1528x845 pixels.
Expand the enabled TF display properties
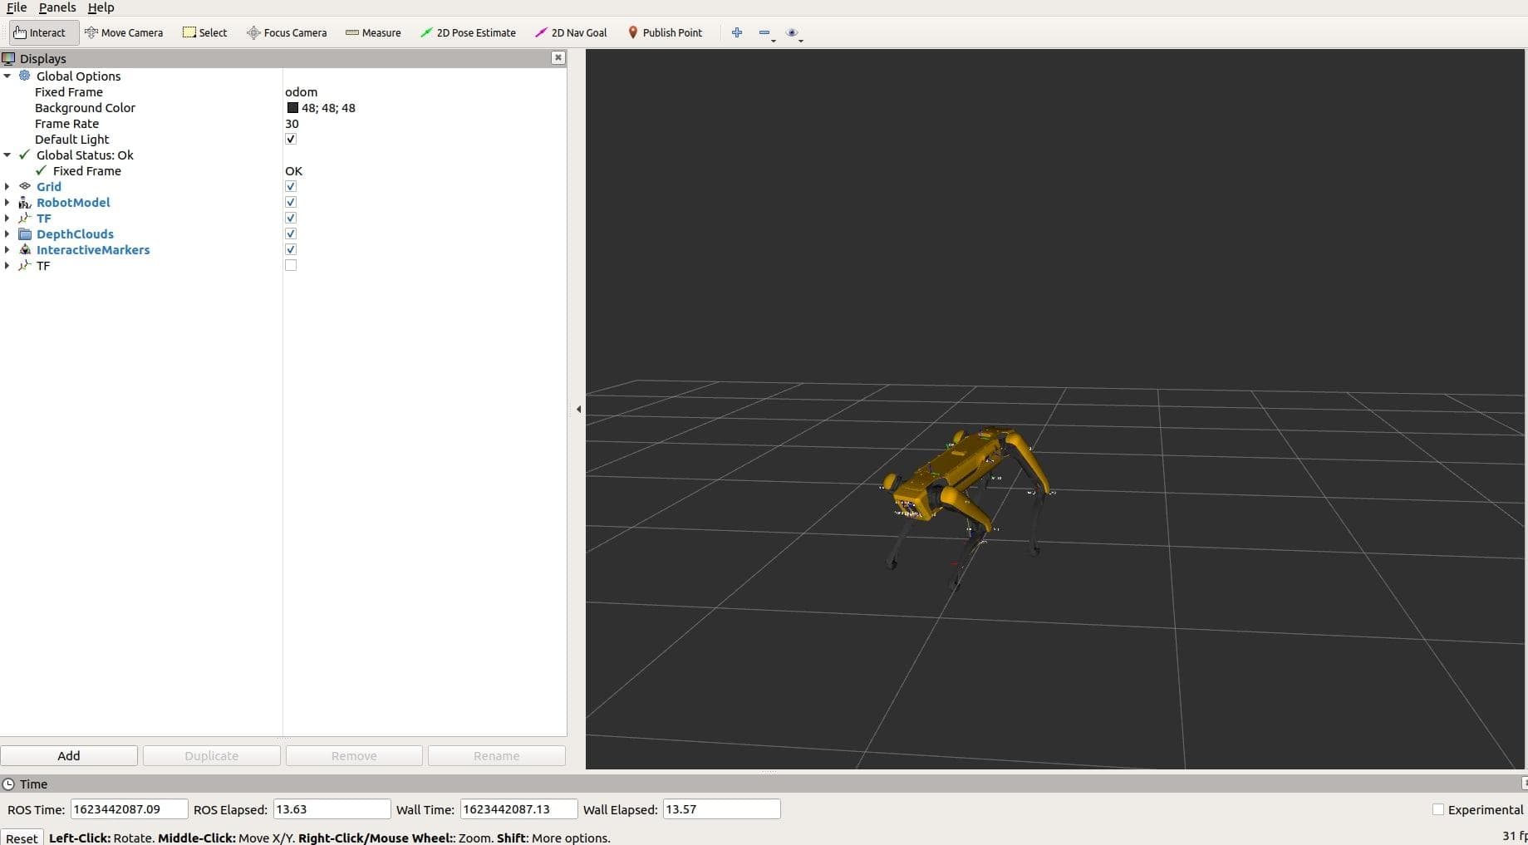tap(7, 218)
